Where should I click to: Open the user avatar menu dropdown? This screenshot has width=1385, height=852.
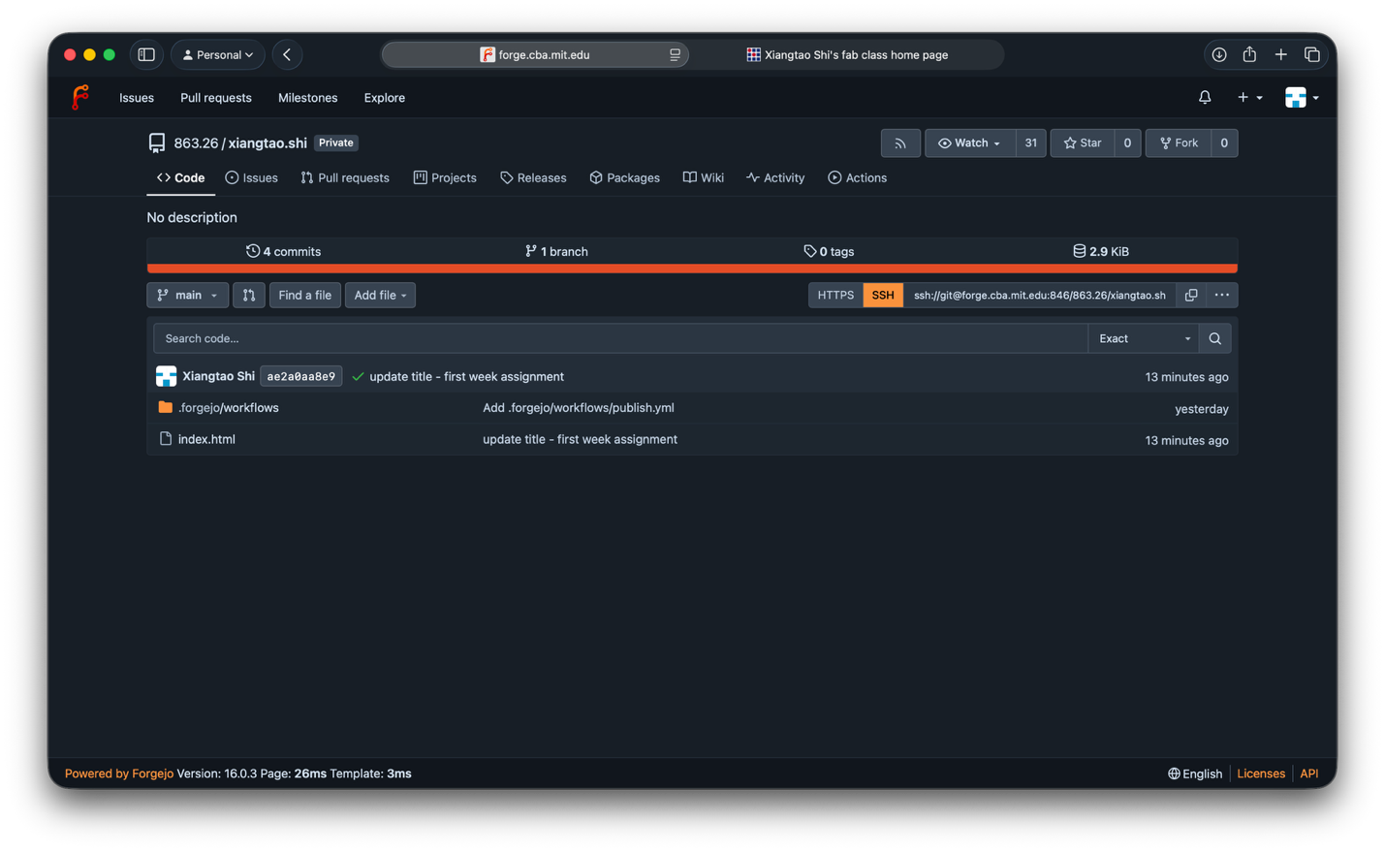[x=1302, y=97]
